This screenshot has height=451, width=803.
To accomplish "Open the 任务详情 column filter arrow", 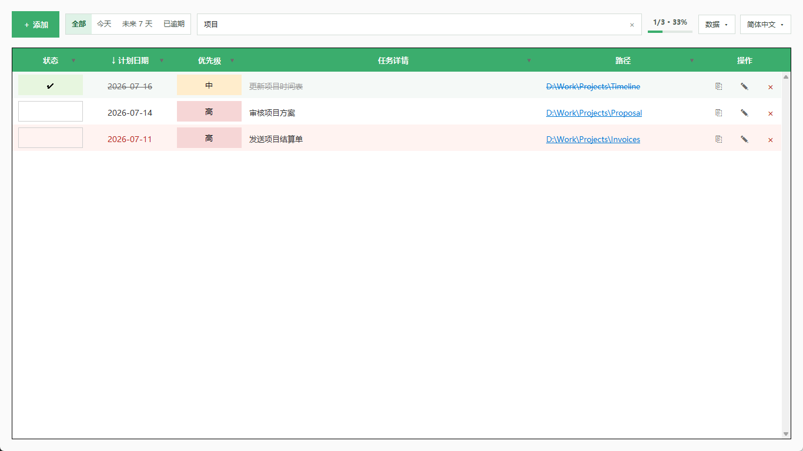I will (x=528, y=60).
